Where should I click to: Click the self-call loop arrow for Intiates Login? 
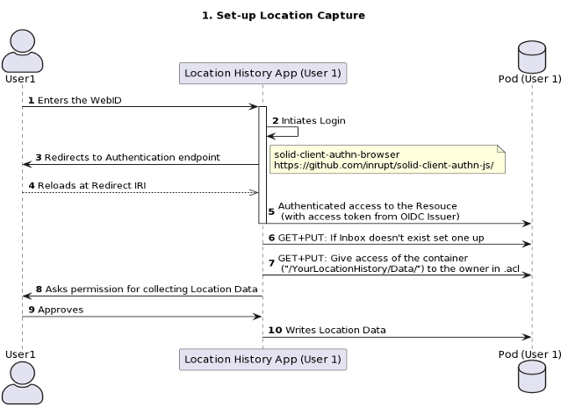click(283, 132)
